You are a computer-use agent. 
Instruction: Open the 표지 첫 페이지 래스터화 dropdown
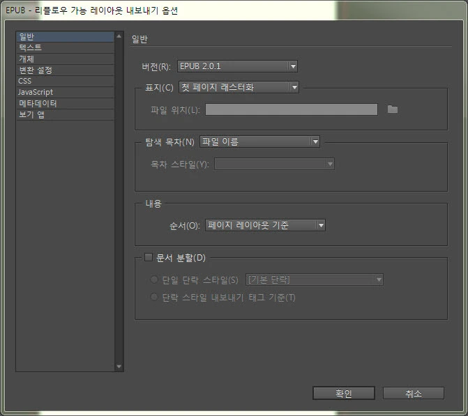click(x=239, y=87)
